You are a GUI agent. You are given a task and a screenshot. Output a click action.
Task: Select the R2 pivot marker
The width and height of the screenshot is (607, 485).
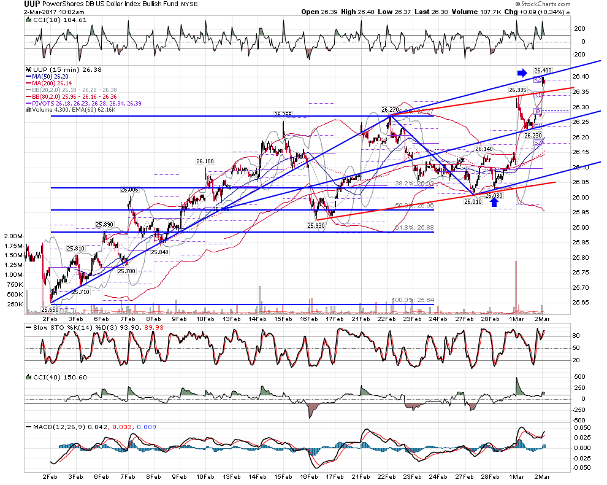click(537, 79)
